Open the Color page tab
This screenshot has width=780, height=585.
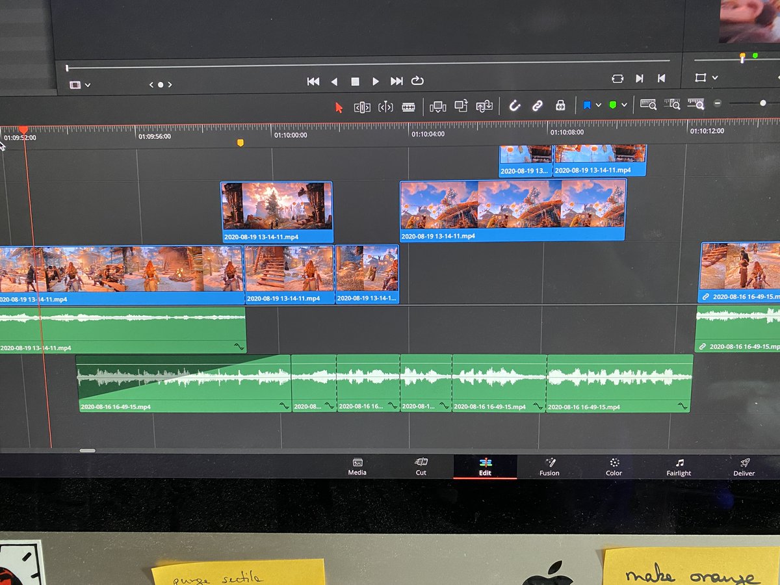click(x=614, y=467)
